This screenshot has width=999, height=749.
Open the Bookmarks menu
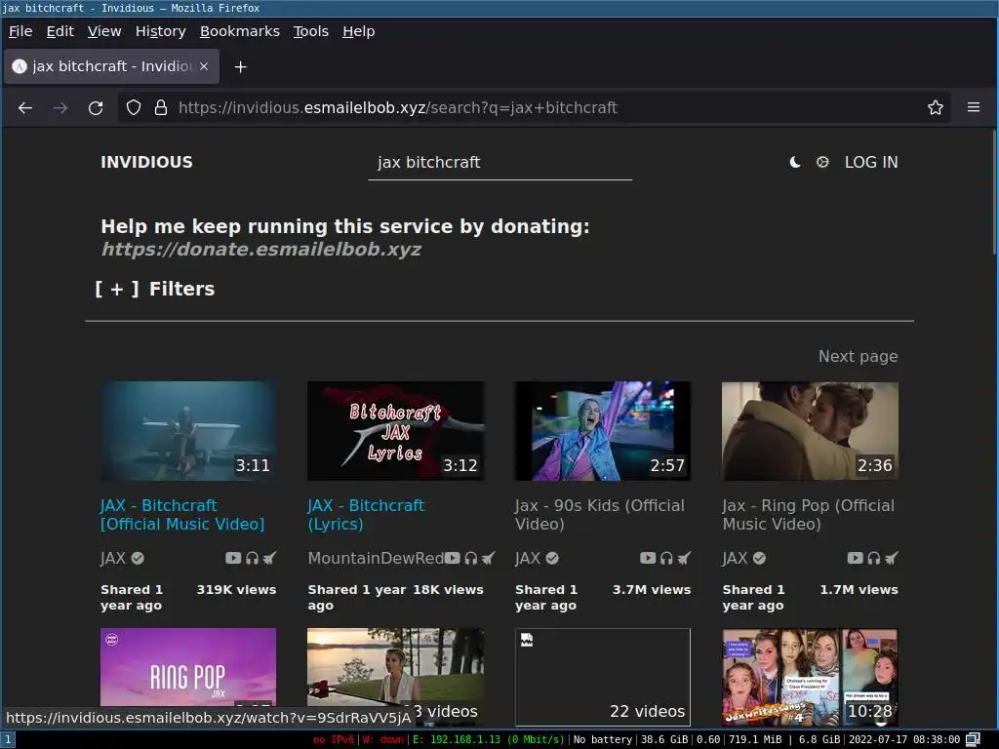coord(240,31)
